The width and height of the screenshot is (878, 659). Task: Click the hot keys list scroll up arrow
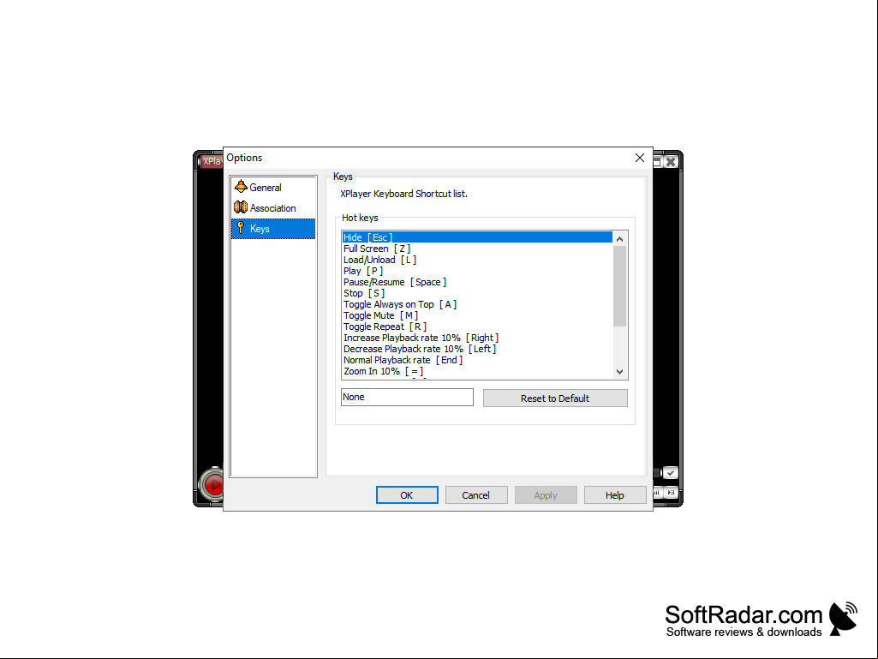click(x=620, y=239)
